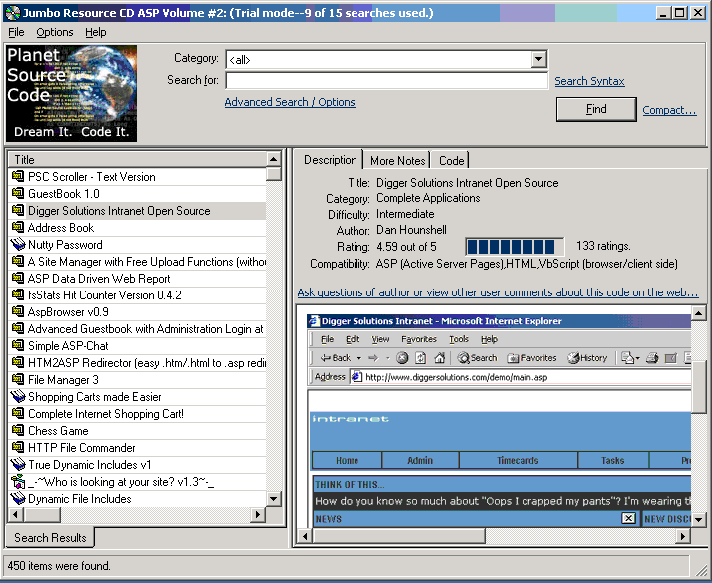712x583 pixels.
Task: Click the Title column header
Action: (x=137, y=160)
